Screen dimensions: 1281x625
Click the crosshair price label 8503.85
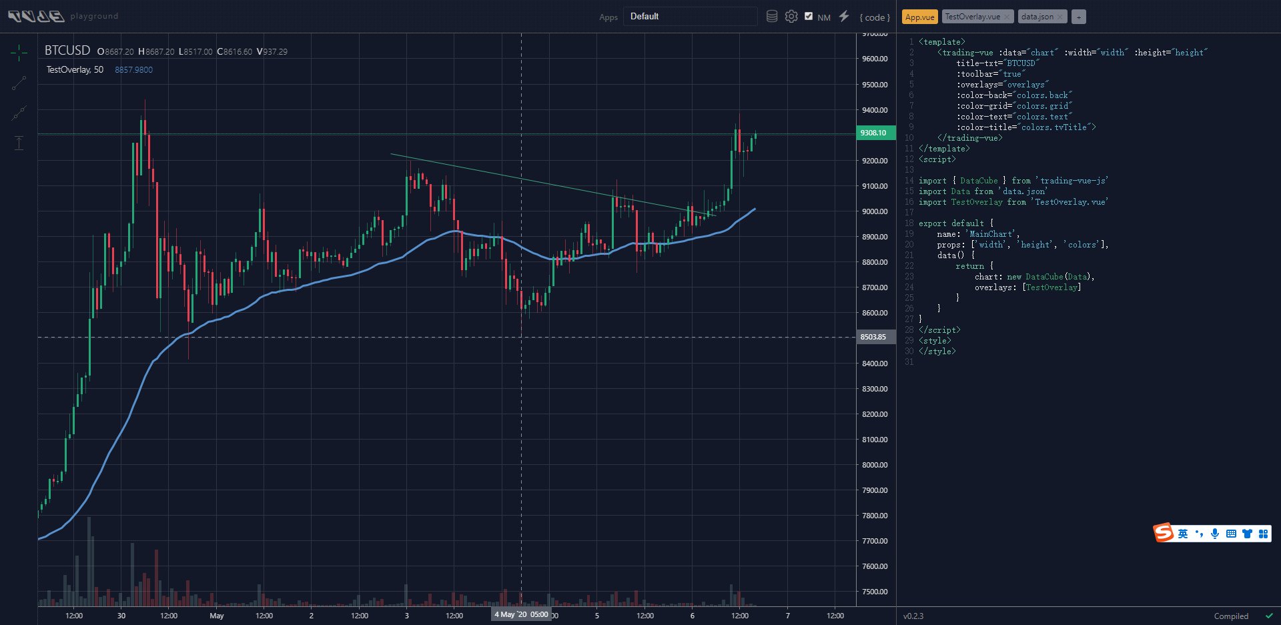coord(875,337)
